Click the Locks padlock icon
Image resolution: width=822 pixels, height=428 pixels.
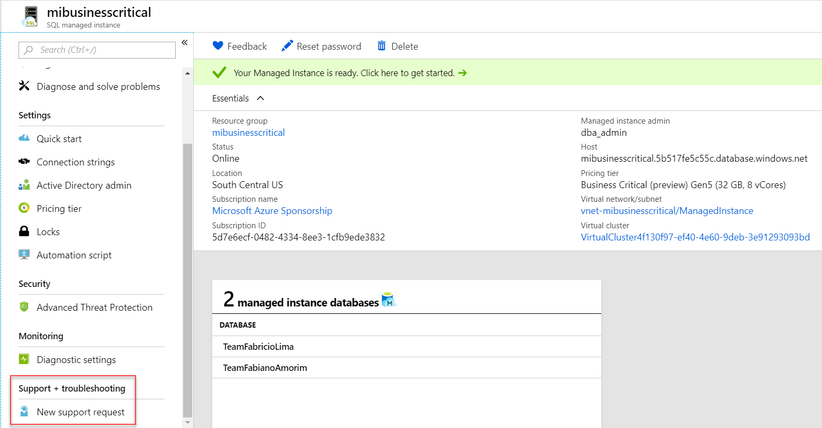click(x=24, y=231)
